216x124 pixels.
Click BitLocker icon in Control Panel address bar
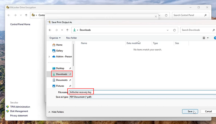pos(33,15)
